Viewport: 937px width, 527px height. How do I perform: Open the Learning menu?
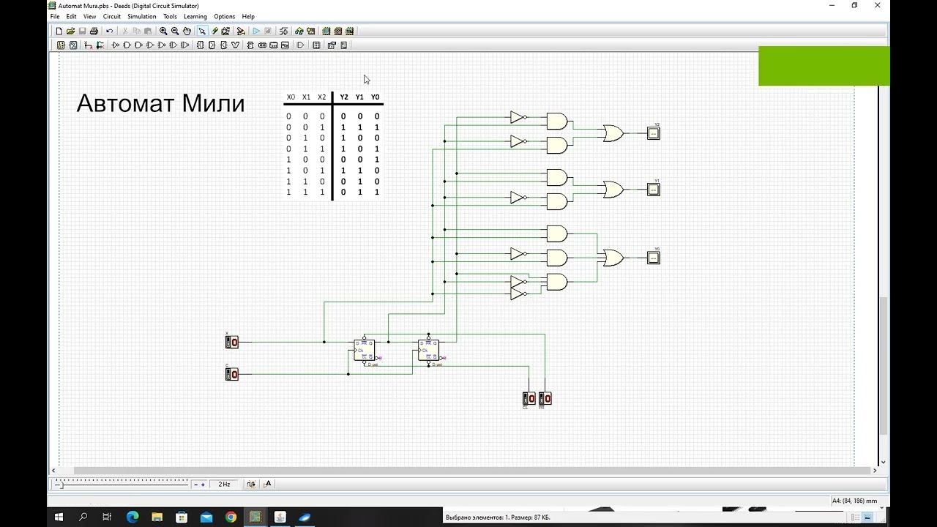195,16
